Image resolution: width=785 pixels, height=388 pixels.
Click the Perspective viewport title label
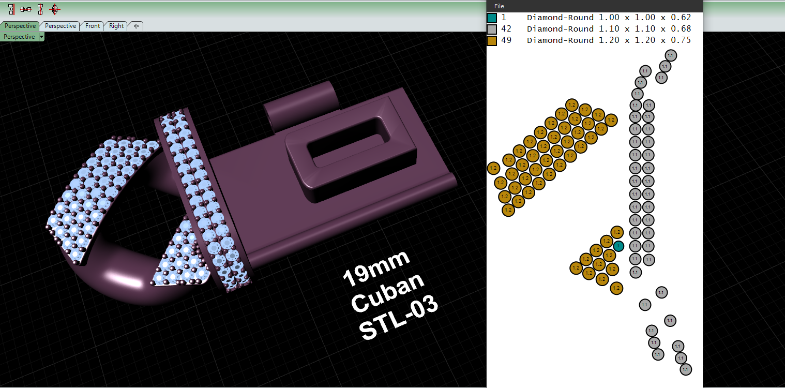[x=20, y=37]
